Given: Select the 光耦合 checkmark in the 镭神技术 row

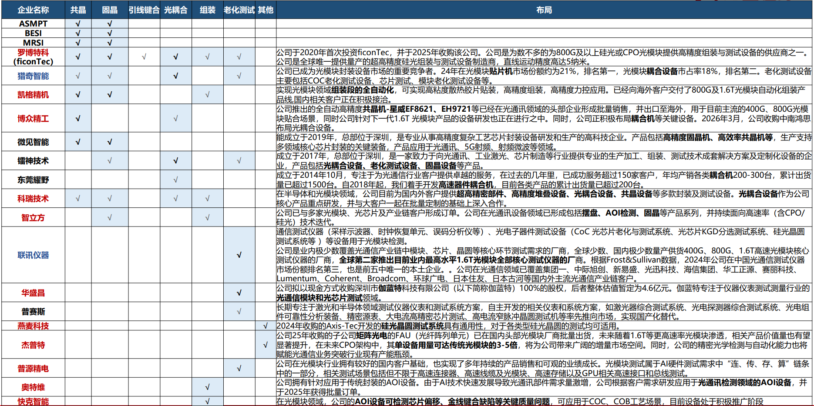Looking at the screenshot, I should [x=176, y=161].
